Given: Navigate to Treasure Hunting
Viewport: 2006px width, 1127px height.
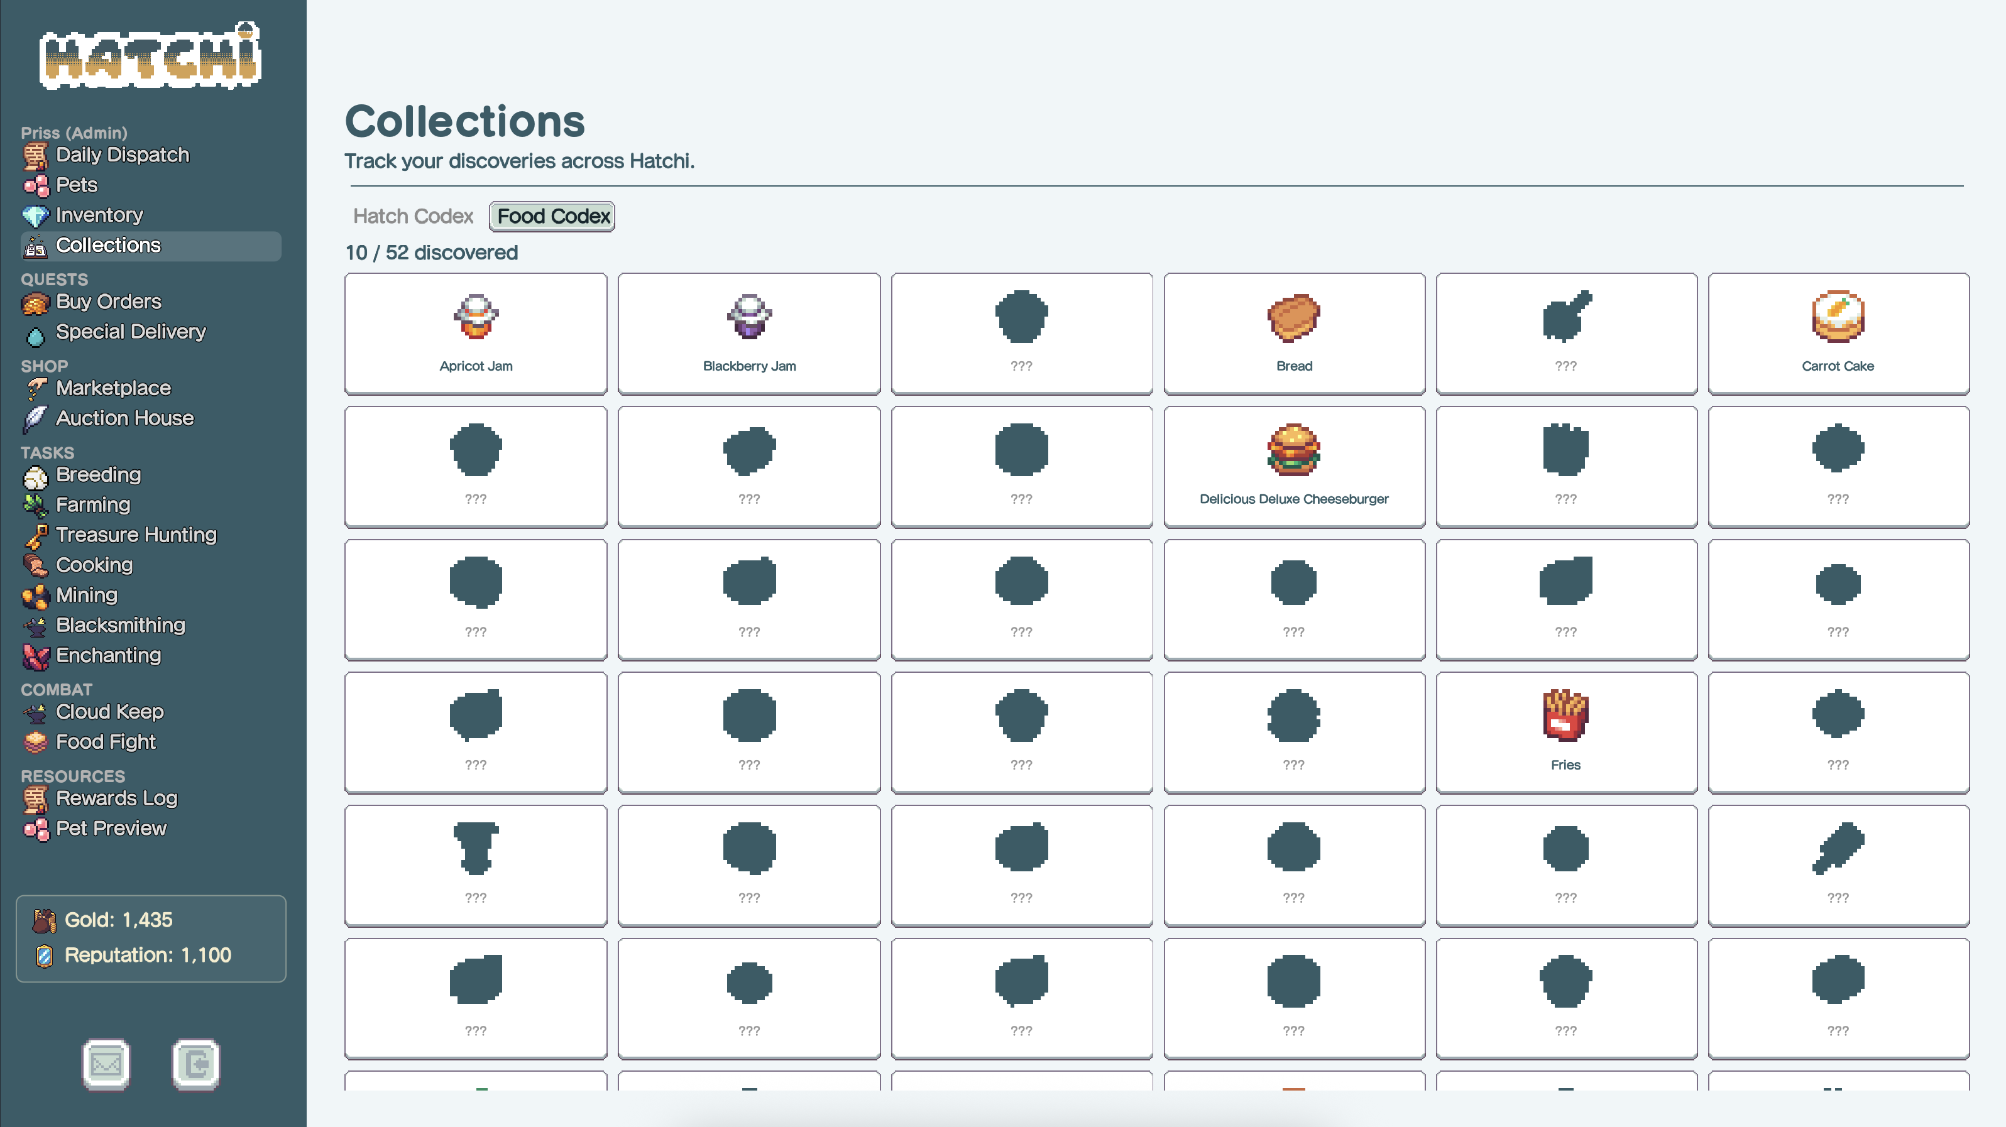Looking at the screenshot, I should coord(136,535).
